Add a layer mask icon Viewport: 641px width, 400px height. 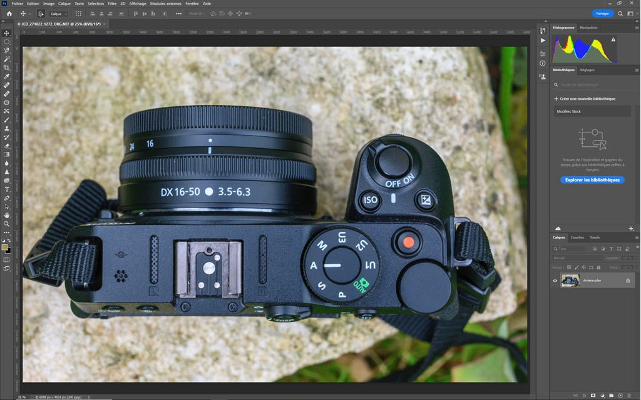coord(593,396)
